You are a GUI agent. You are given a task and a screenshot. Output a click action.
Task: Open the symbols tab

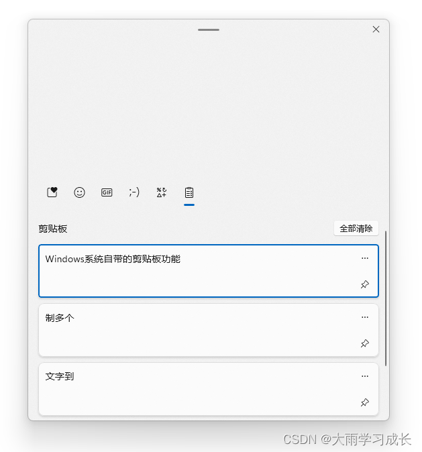pyautogui.click(x=162, y=192)
